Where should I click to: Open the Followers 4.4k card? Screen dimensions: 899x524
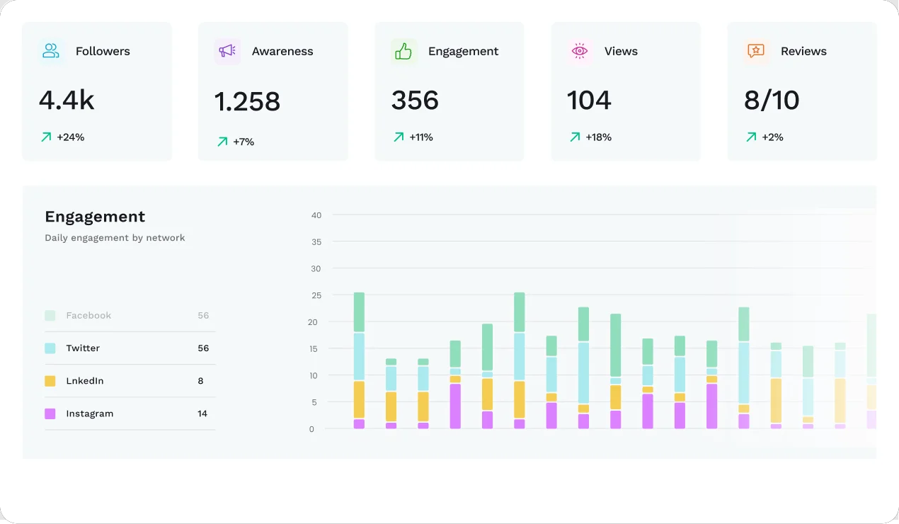97,91
